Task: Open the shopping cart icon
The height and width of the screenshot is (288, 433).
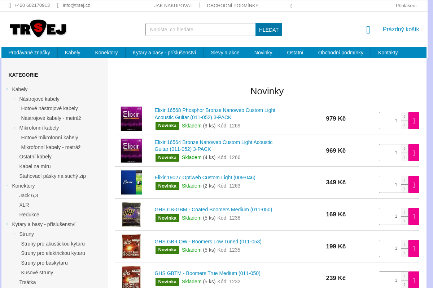Action: point(368,30)
